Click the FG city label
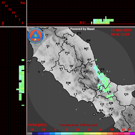The height and width of the screenshot is (135, 135). pyautogui.click(x=126, y=94)
